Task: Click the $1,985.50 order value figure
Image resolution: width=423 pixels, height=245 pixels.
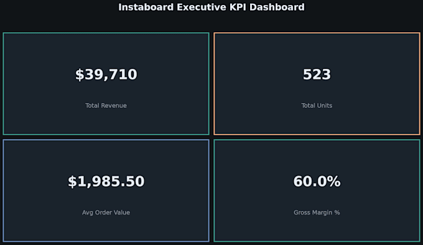Action: pos(106,181)
